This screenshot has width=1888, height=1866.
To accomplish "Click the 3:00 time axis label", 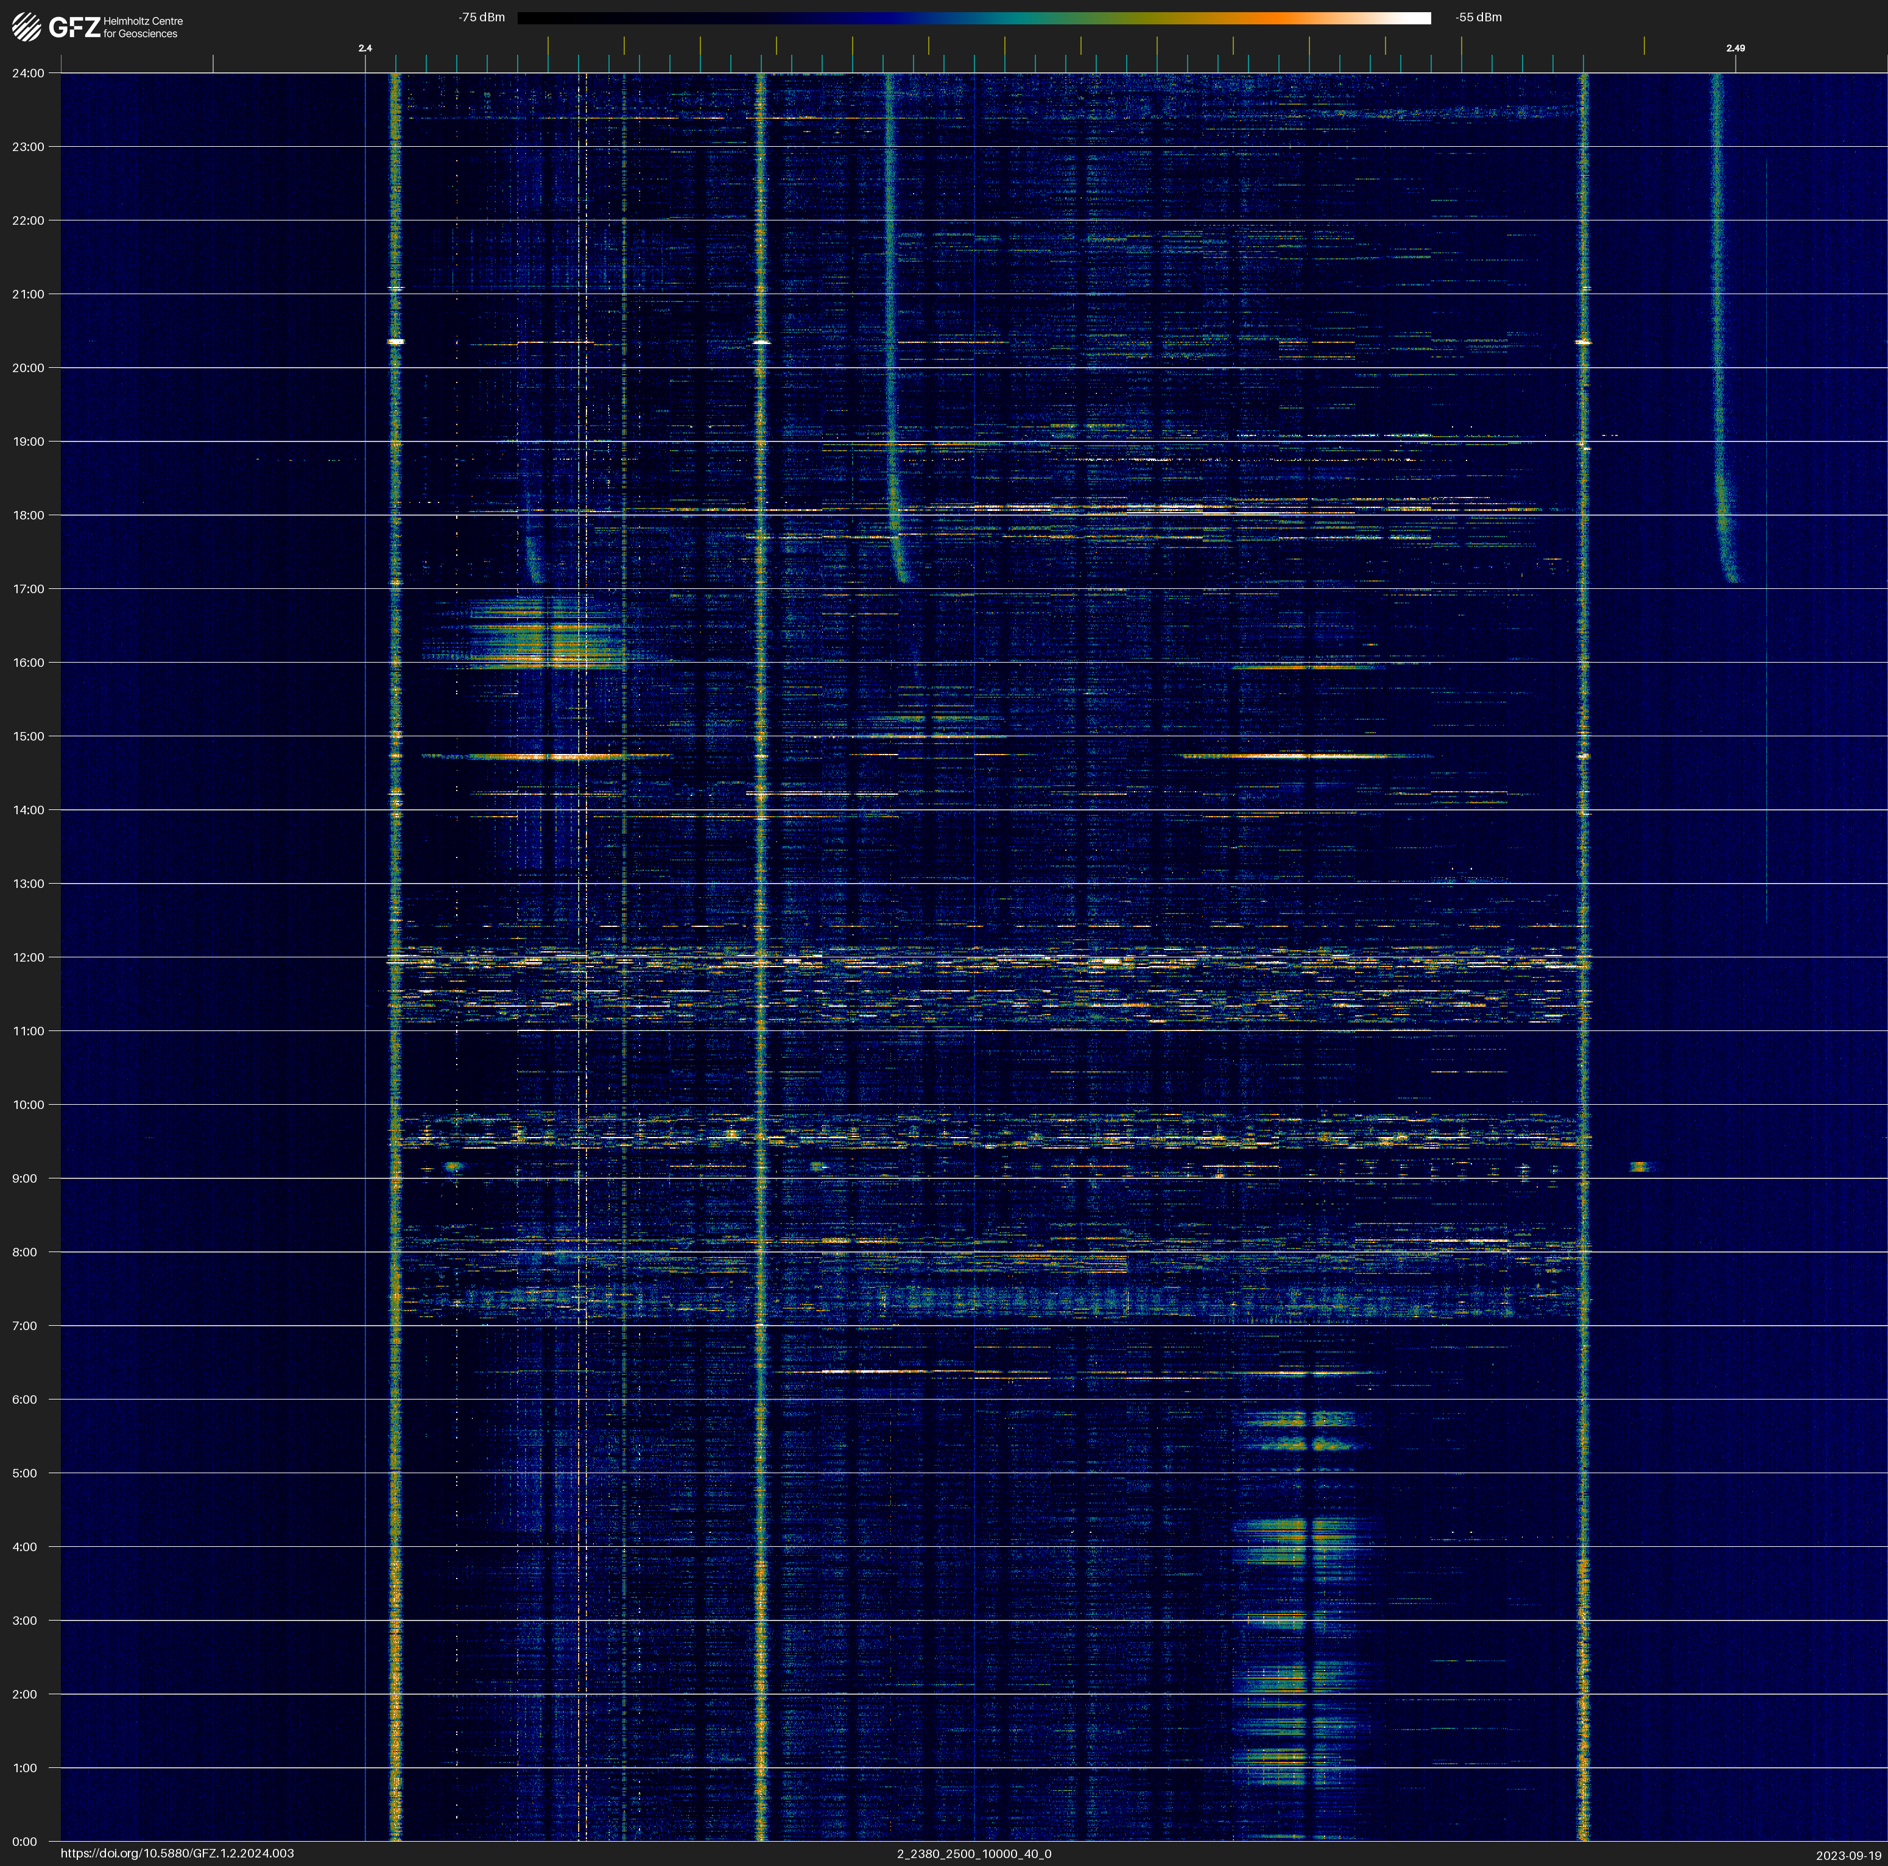I will coord(26,1621).
